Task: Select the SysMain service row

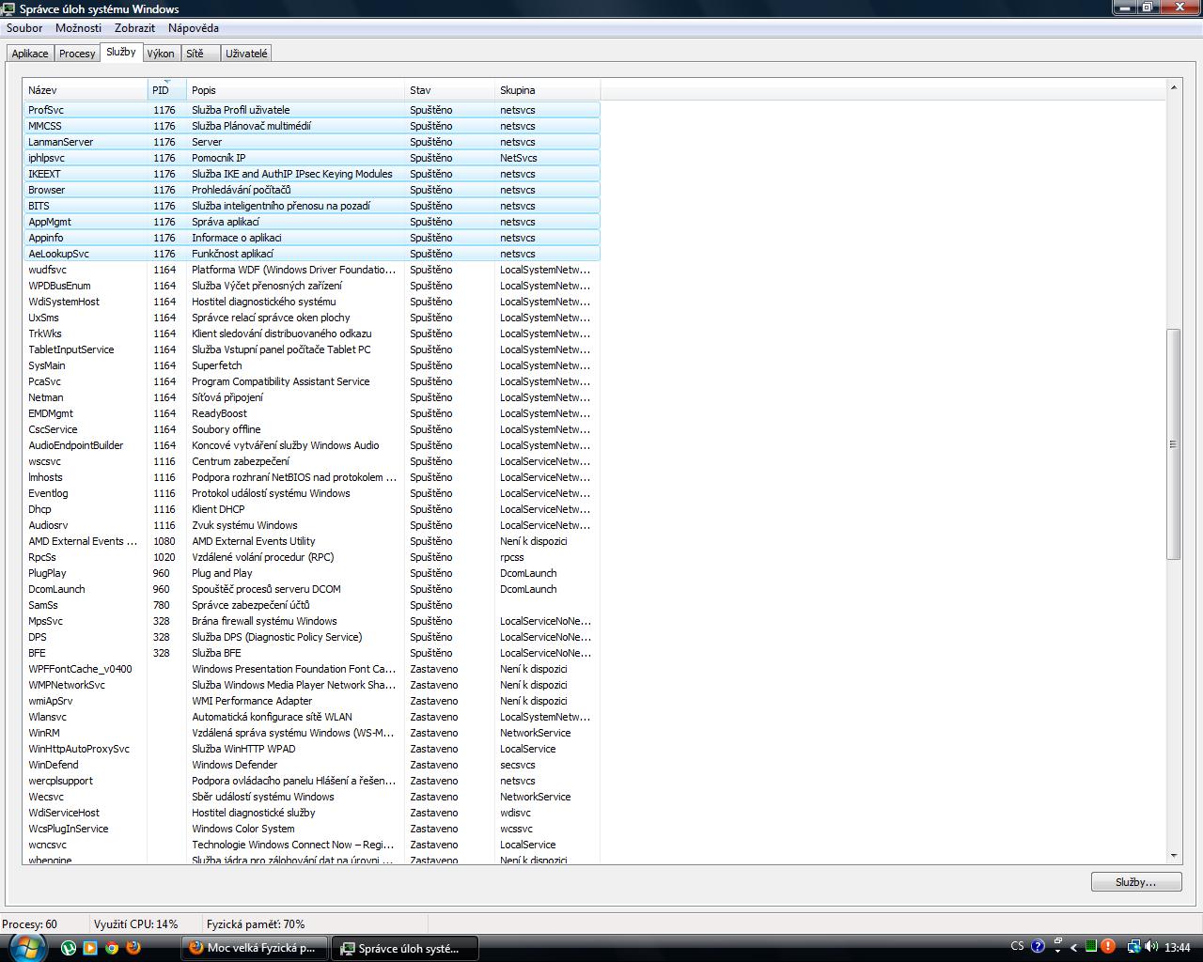Action: 311,365
